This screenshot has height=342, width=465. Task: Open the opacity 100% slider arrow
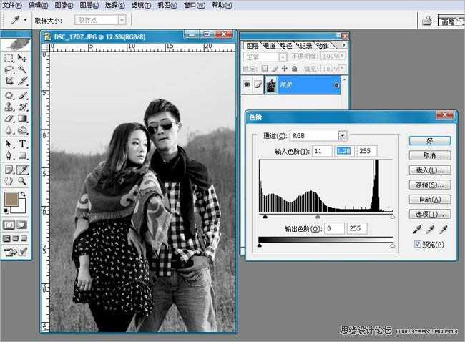[342, 56]
